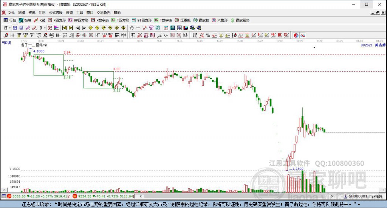Click the small black chart dropdown triangle
This screenshot has height=208, width=387.
coord(314,47)
